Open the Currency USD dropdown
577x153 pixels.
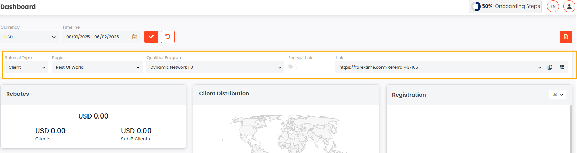(x=30, y=37)
